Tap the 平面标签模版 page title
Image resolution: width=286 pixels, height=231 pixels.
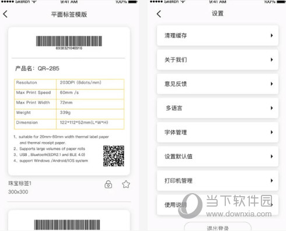pos(69,15)
